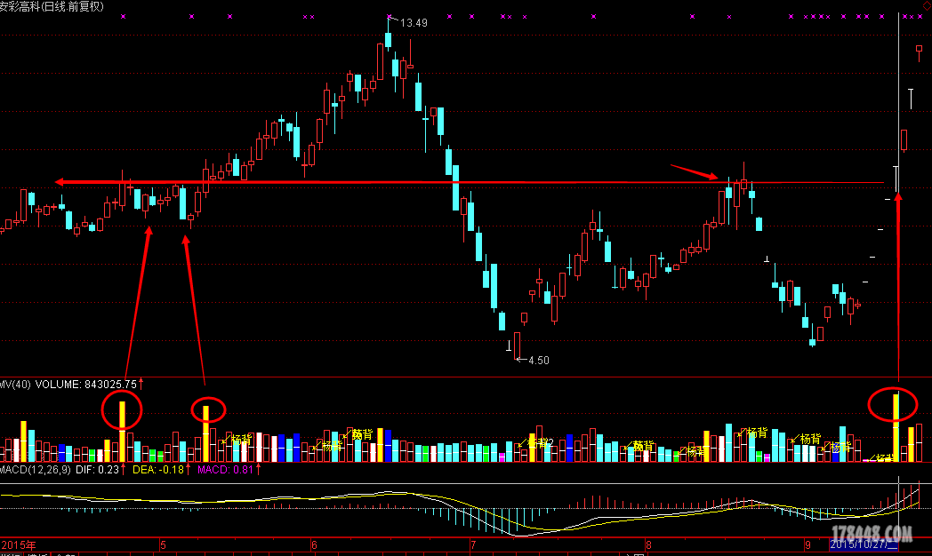Jump to month 6 on the time axis
932x556 pixels.
(x=315, y=544)
